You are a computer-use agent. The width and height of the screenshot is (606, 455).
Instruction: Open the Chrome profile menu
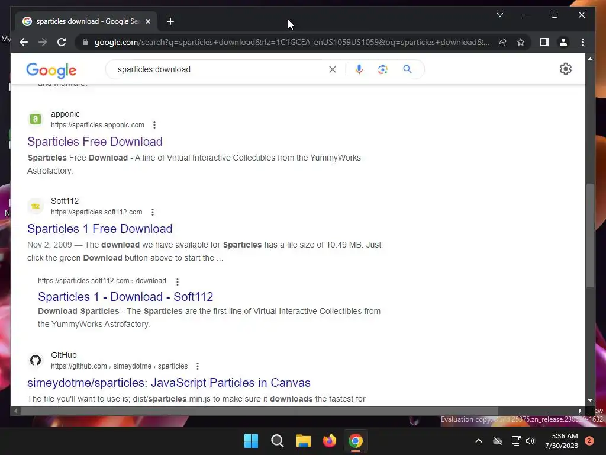click(x=563, y=42)
